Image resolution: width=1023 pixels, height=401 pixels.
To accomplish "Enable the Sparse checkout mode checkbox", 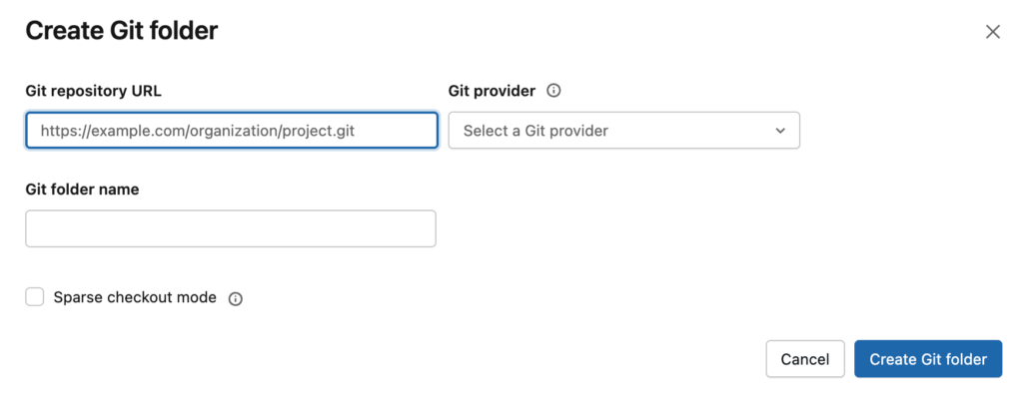I will tap(35, 297).
